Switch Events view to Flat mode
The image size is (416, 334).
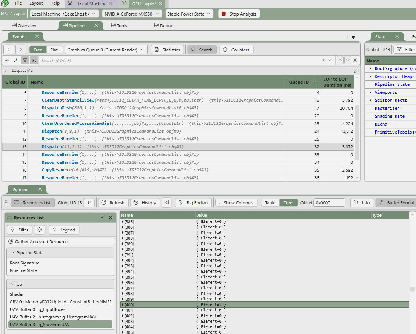54,50
